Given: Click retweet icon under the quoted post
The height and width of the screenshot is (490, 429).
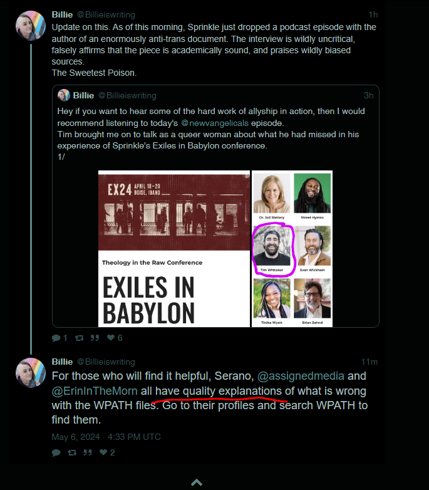Looking at the screenshot, I should click(x=79, y=338).
